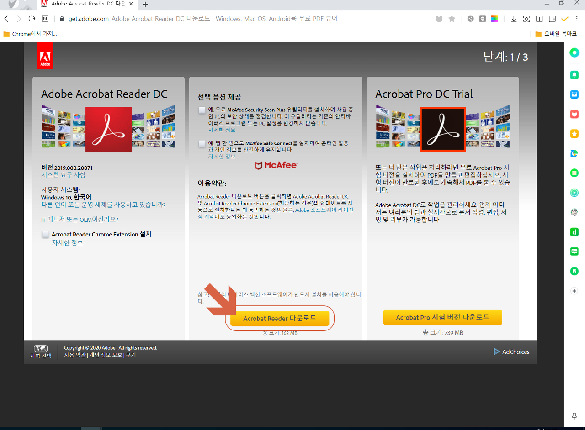The image size is (585, 430).
Task: Open the blue box sidebar icon
Action: [x=574, y=94]
